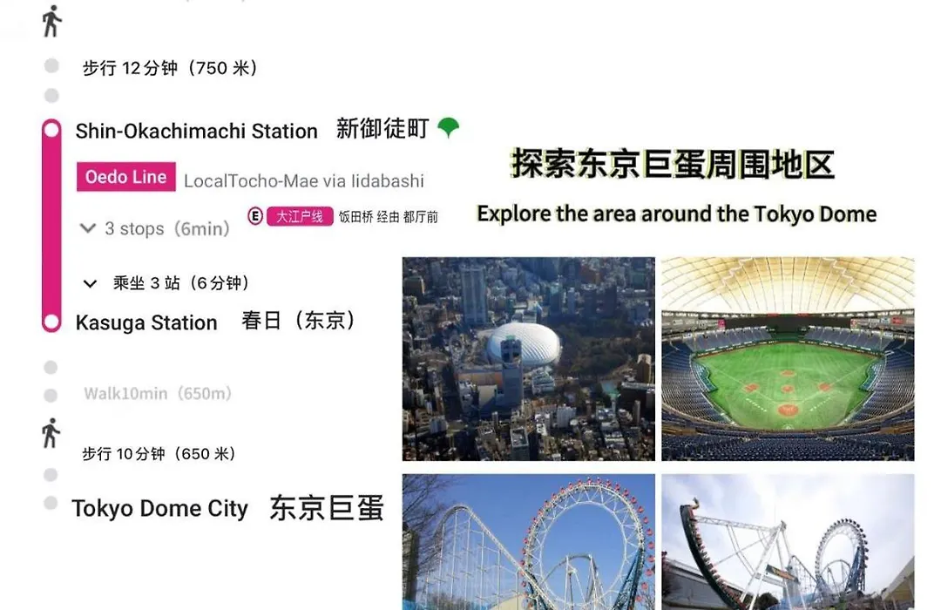Viewport: 941px width, 610px height.
Task: Select the Shin-Okachimachi station ring marker
Action: [51, 130]
